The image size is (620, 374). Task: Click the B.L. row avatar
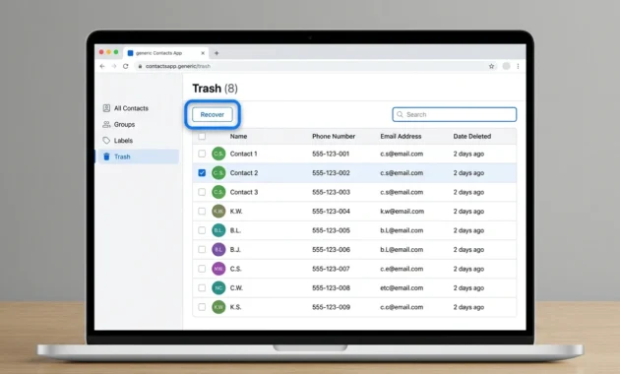click(218, 230)
